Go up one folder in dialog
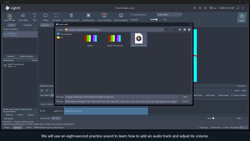This screenshot has width=250, height=141. click(175, 30)
